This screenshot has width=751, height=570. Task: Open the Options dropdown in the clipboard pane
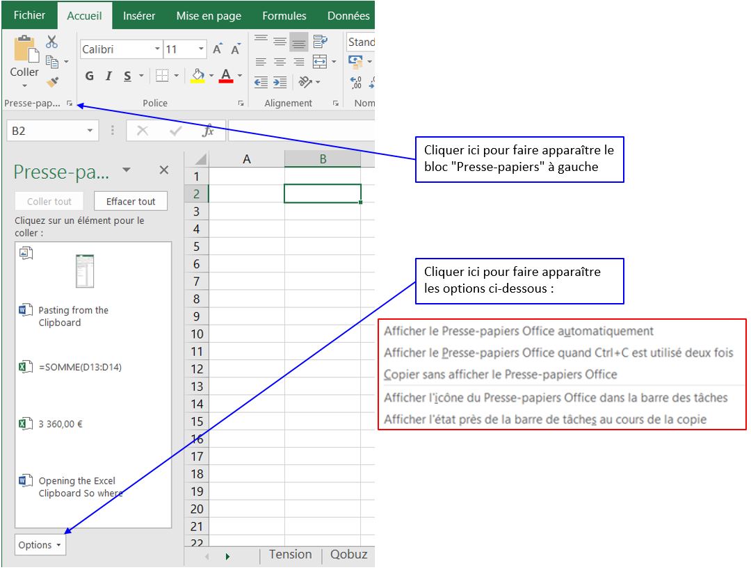40,544
